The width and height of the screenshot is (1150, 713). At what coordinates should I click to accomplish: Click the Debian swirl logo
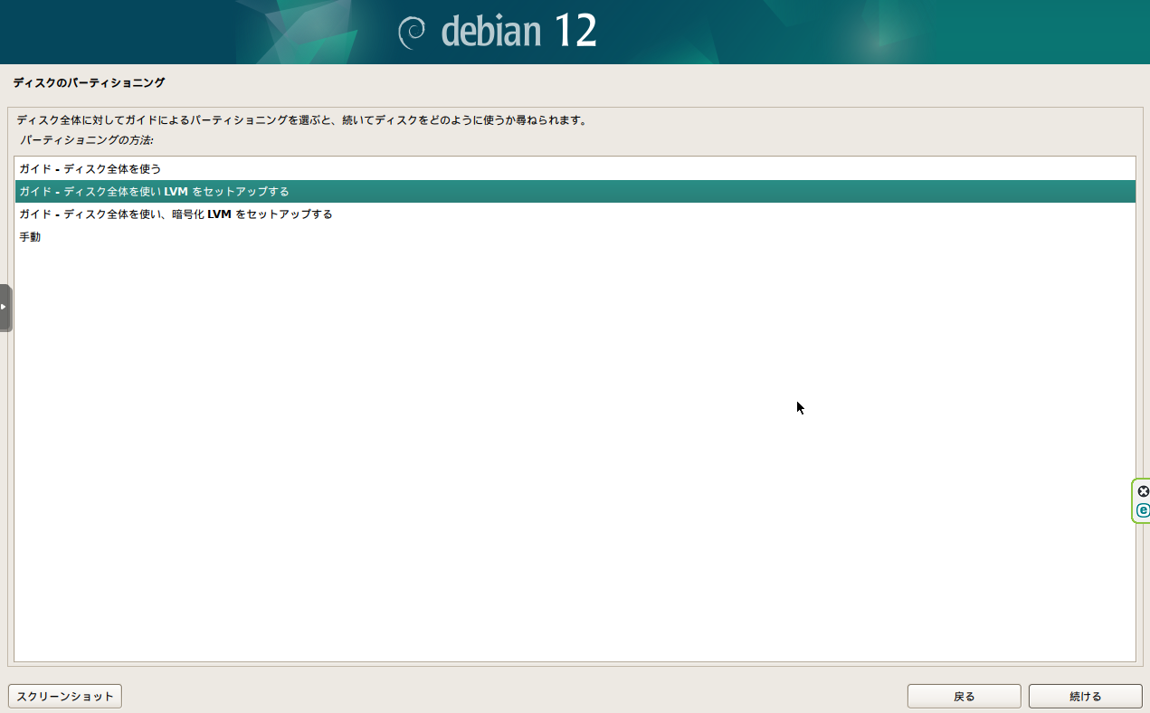[x=412, y=33]
